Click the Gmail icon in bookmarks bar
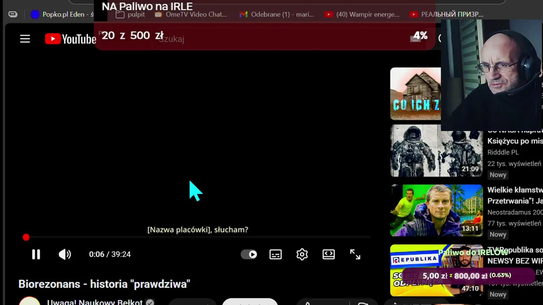Viewport: 543px width, 305px height. point(244,14)
